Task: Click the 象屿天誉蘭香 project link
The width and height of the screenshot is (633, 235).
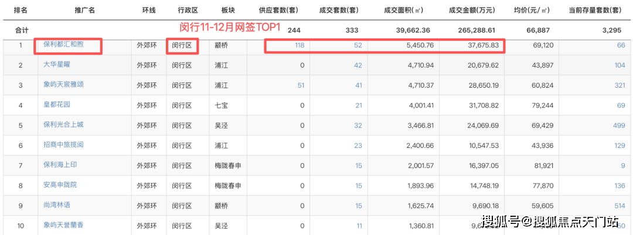Action: tap(63, 225)
